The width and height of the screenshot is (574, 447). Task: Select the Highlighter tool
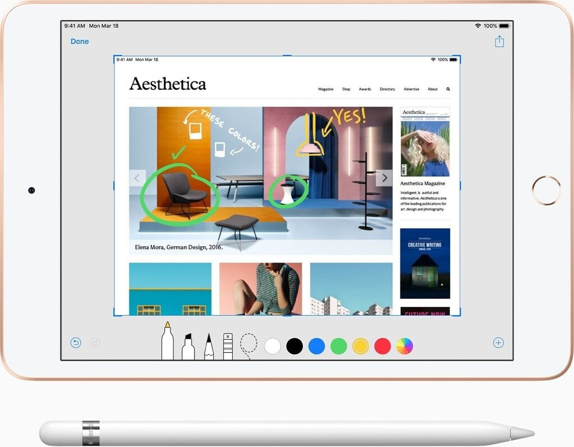click(188, 347)
